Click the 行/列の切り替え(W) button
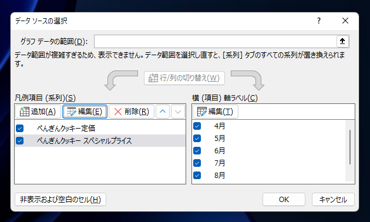The height and width of the screenshot is (222, 370). pyautogui.click(x=184, y=78)
